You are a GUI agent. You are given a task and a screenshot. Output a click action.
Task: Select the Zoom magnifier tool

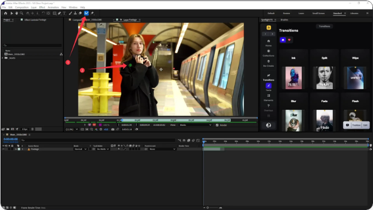coord(21,13)
